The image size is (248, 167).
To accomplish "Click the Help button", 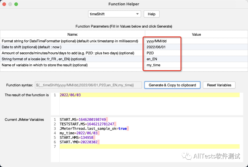I will coord(151,14).
